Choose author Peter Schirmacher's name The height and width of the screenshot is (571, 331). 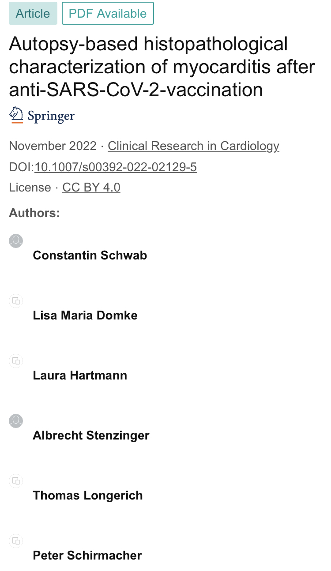coord(87,556)
